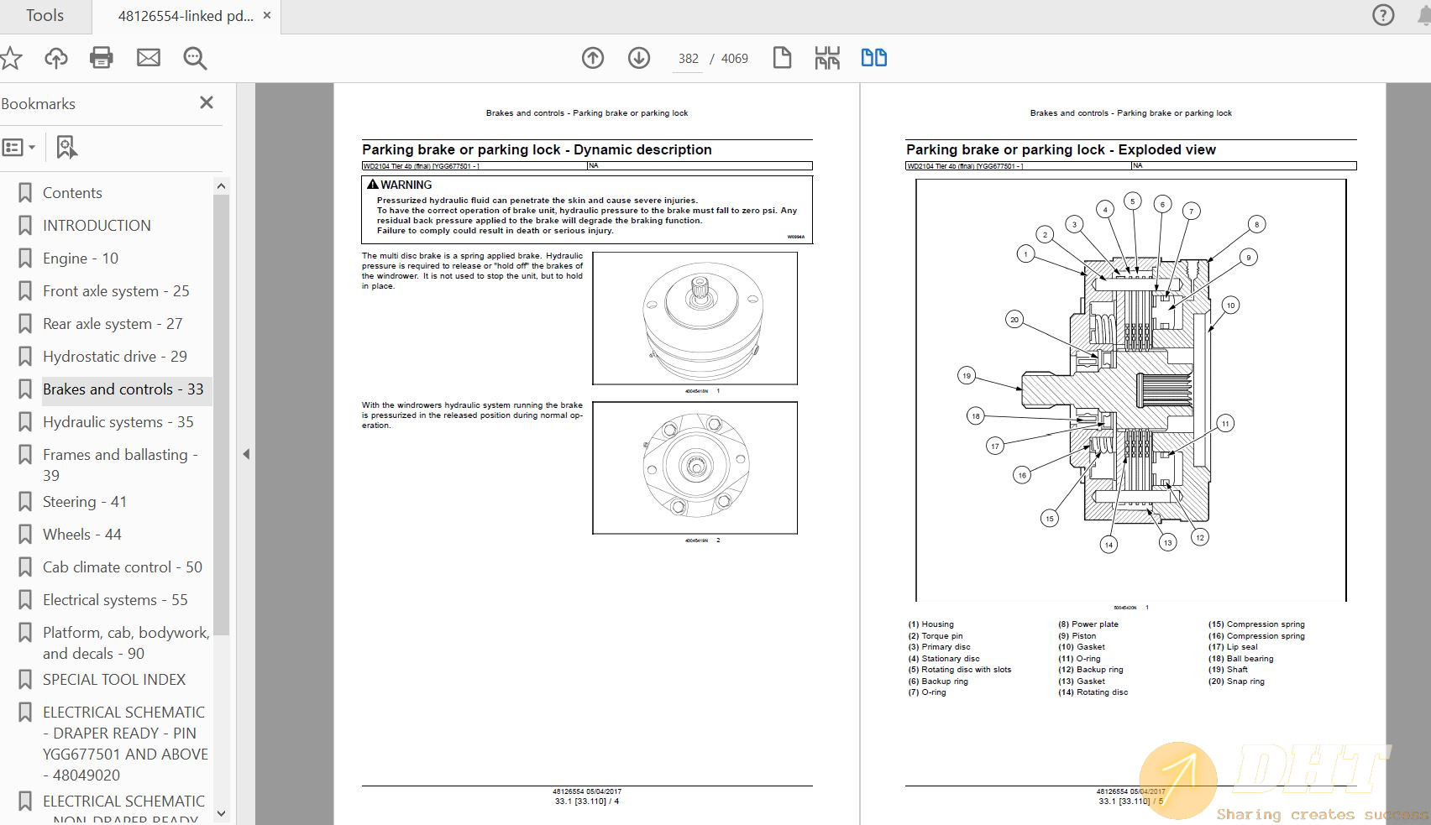This screenshot has width=1431, height=825.
Task: Click the email envelope icon
Action: tap(149, 58)
